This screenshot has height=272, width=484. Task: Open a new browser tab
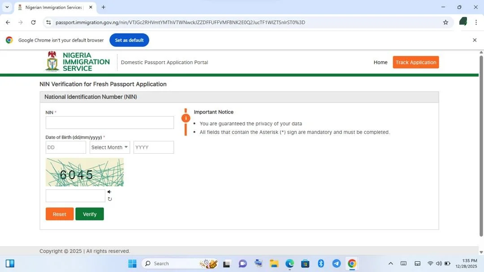coord(103,7)
